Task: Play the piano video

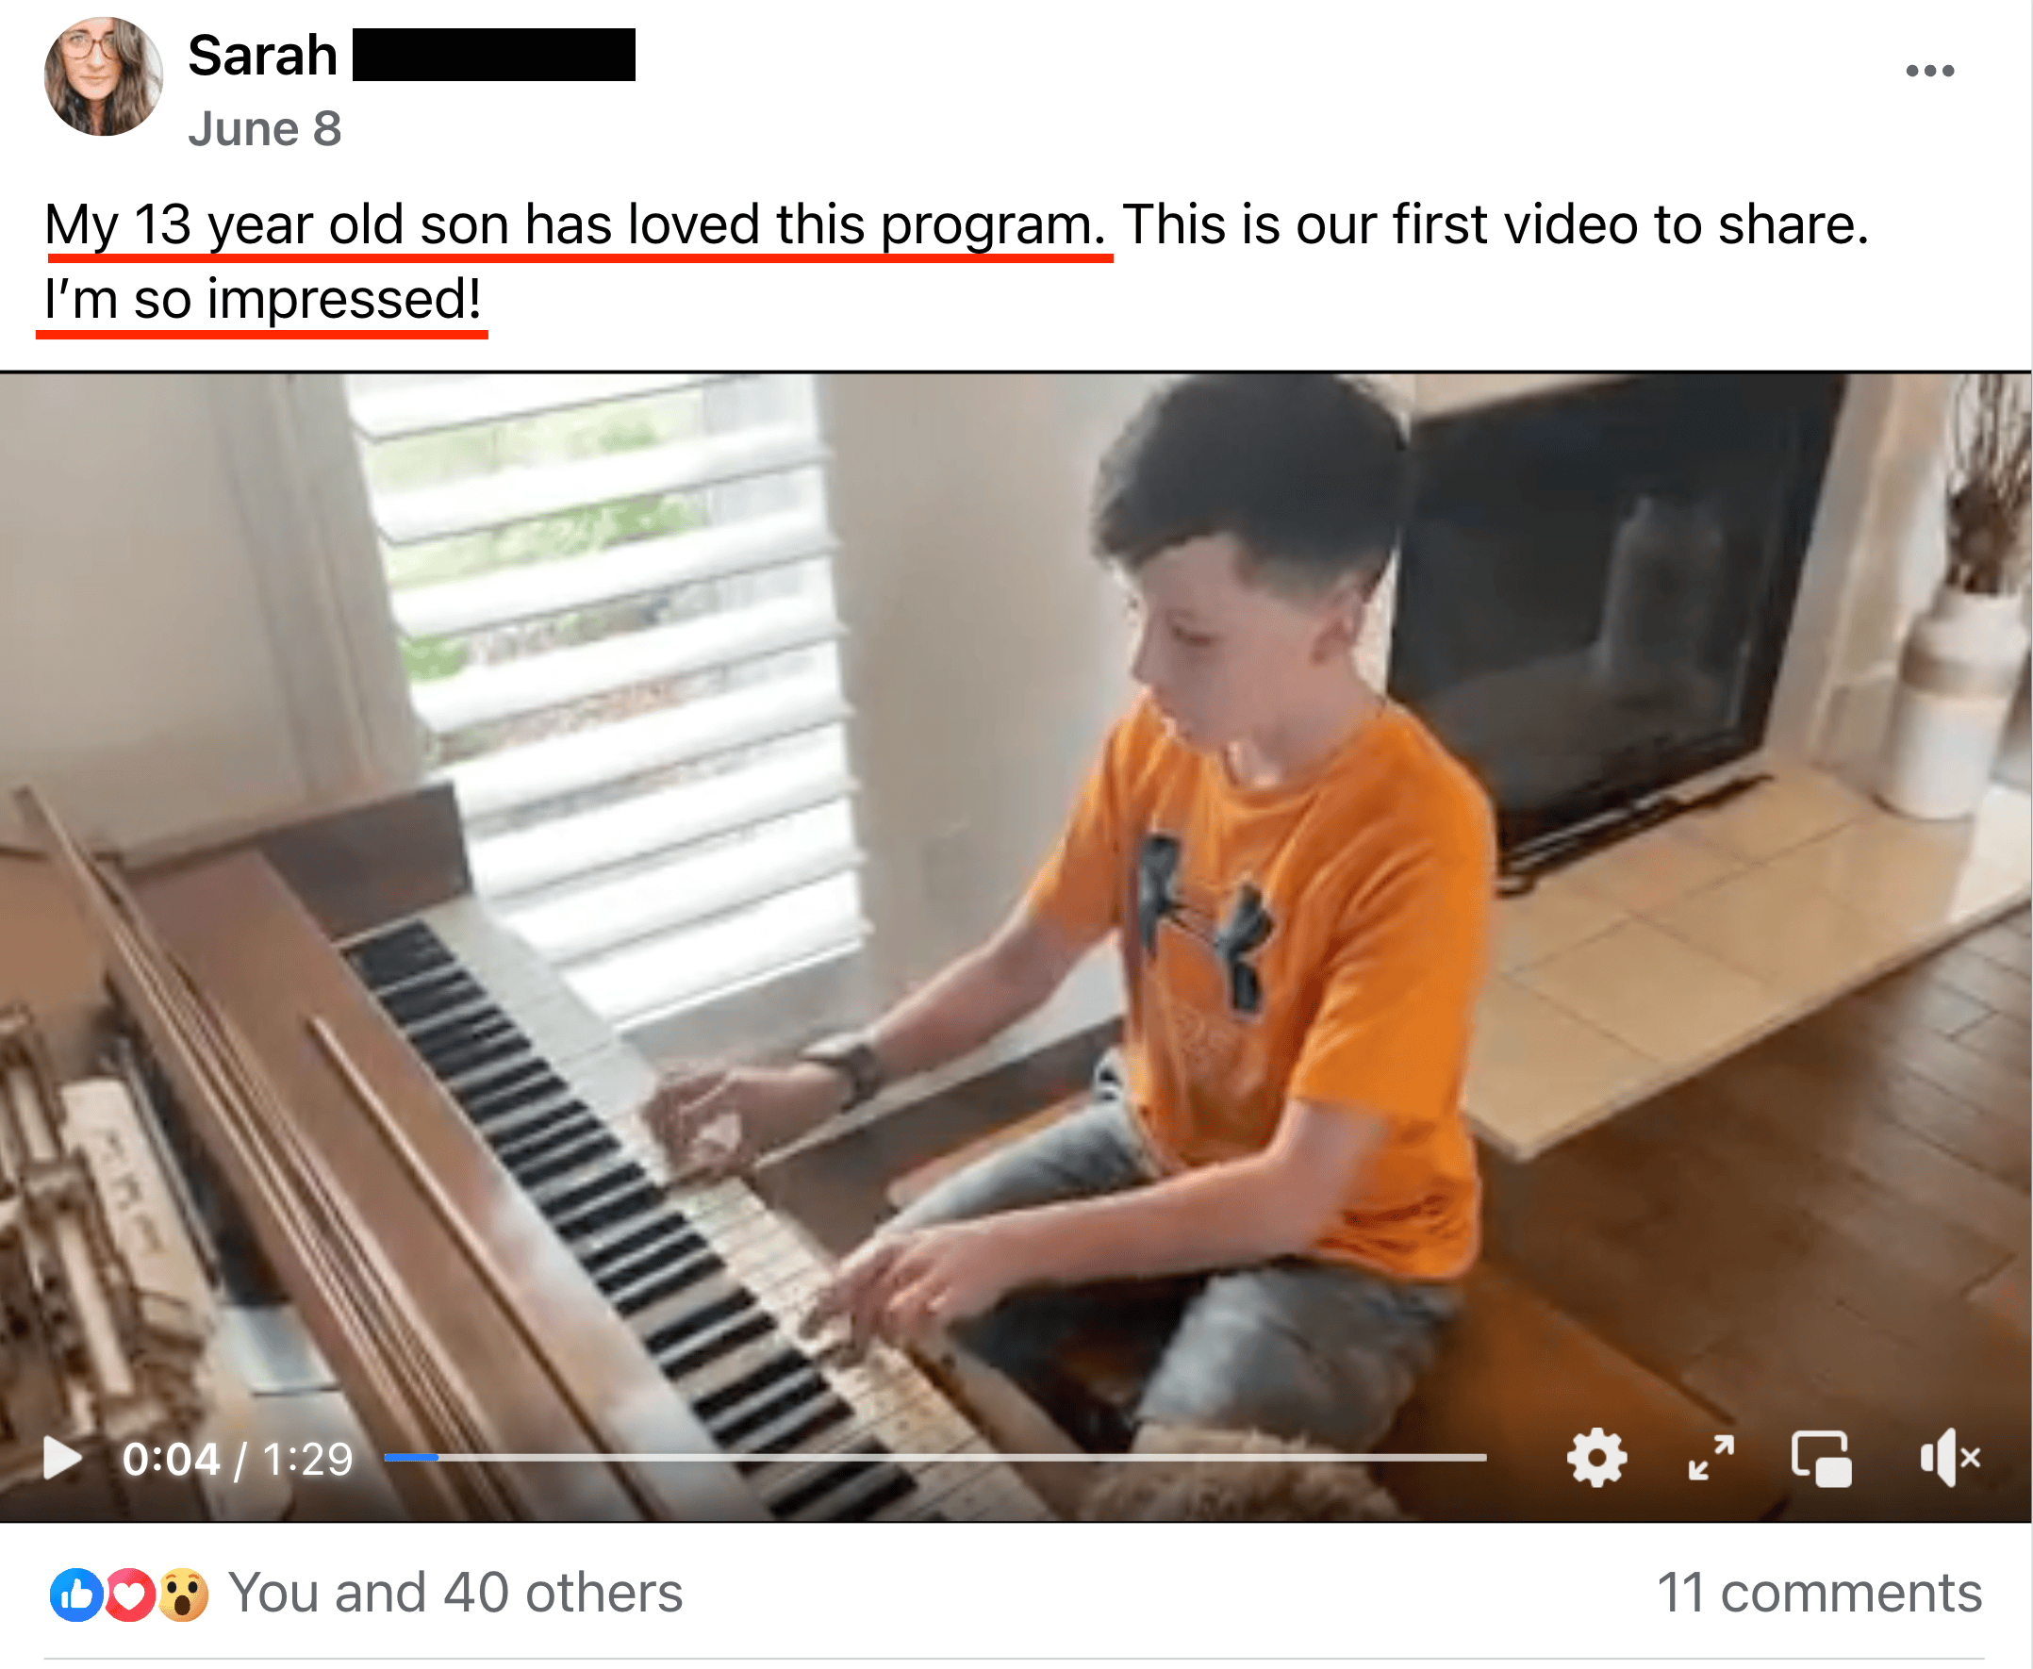Action: click(x=62, y=1459)
